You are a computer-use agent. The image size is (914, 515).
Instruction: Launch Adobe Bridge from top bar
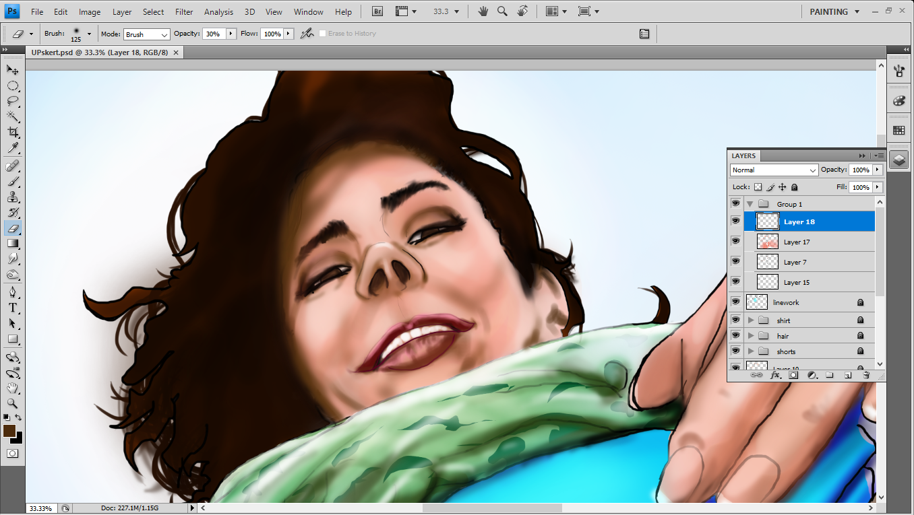click(x=378, y=11)
